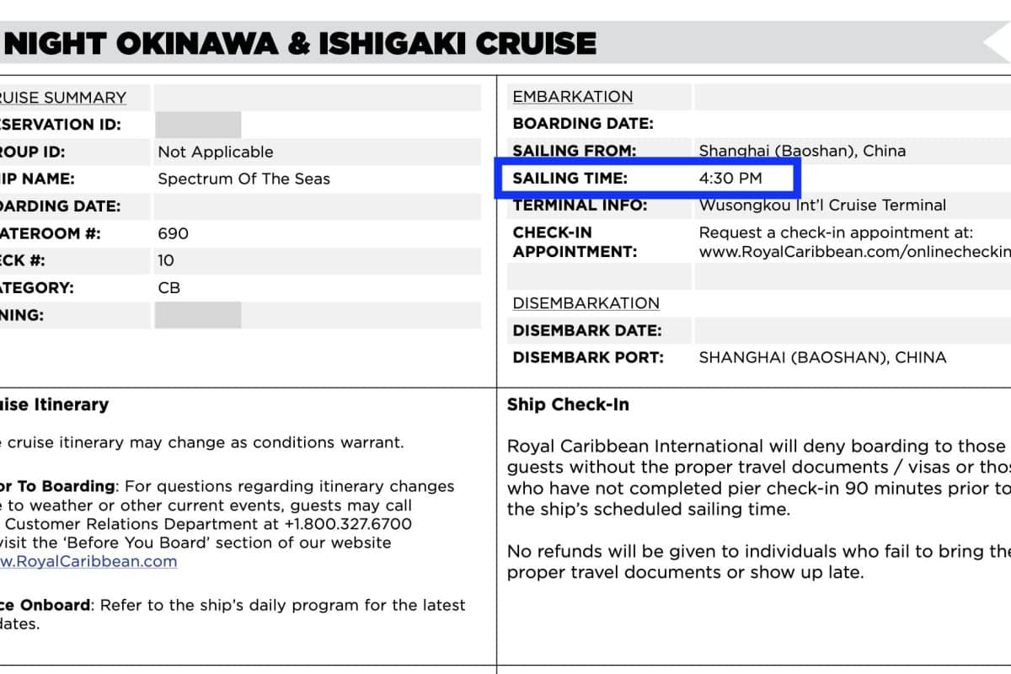Select the Sailing Time label
The height and width of the screenshot is (674, 1011).
click(570, 178)
